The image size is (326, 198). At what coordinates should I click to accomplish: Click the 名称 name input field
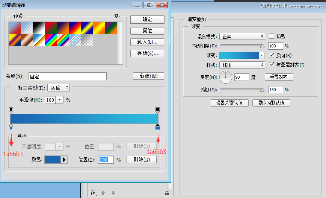[68, 76]
